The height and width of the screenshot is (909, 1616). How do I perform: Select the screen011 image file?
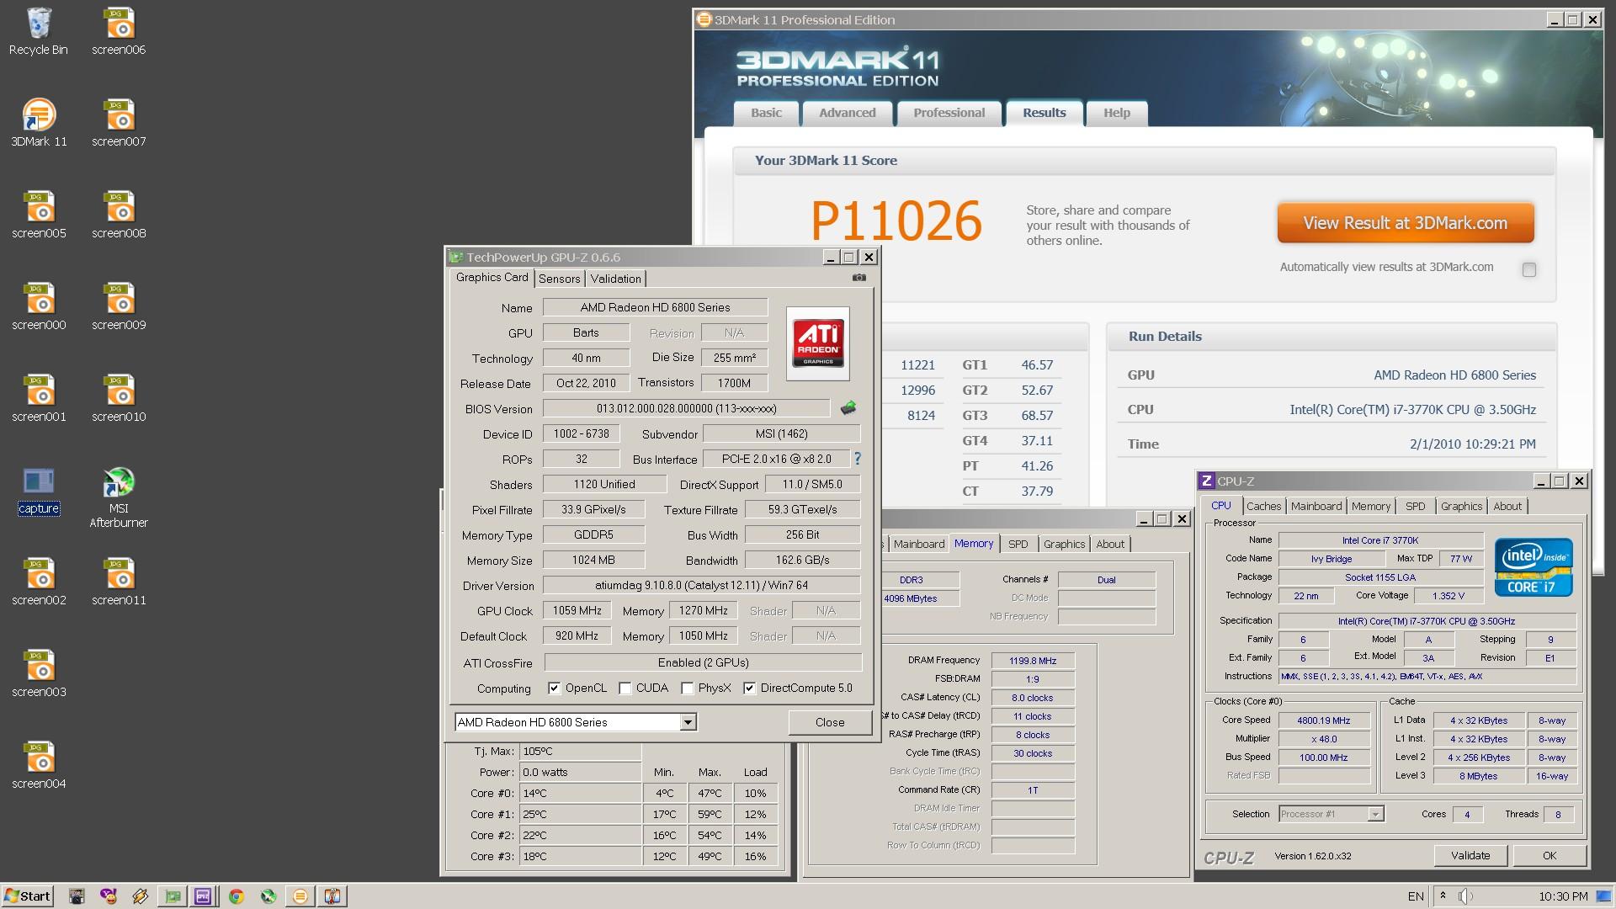(x=119, y=582)
